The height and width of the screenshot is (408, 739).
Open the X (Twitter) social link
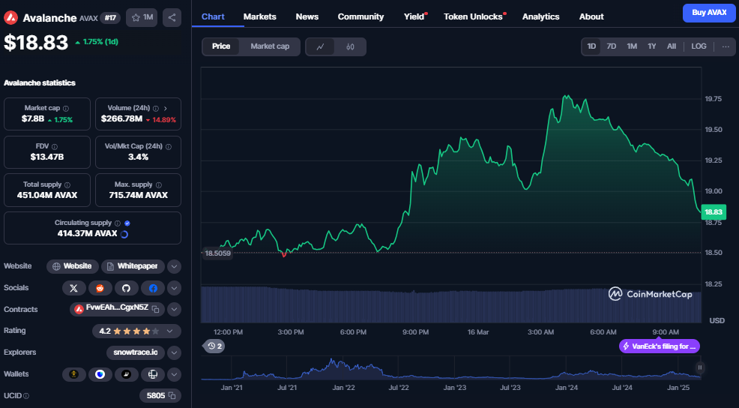coord(74,288)
